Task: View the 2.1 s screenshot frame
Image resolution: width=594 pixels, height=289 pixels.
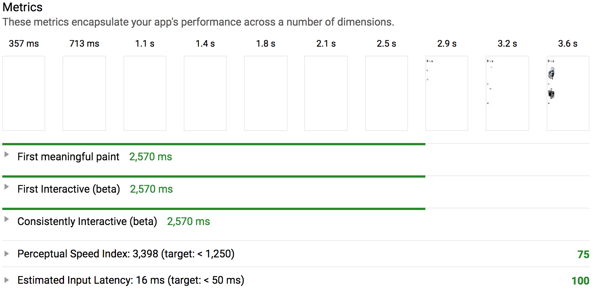Action: 326,93
